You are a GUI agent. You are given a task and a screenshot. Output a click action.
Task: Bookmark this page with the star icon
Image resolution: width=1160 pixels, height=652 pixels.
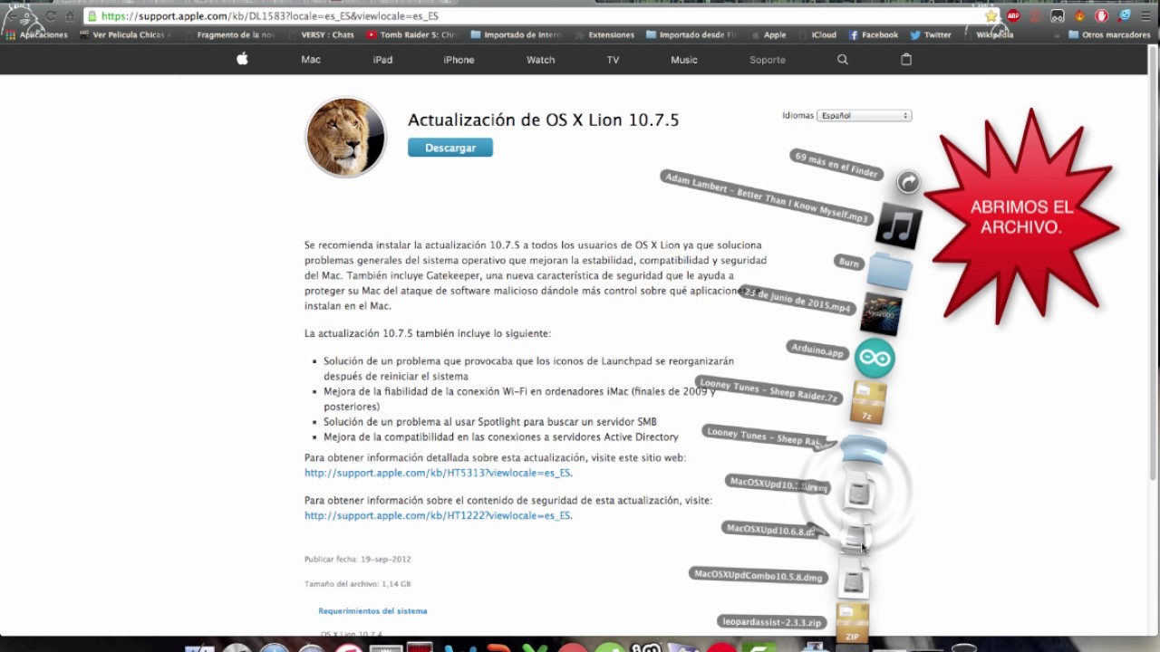991,15
